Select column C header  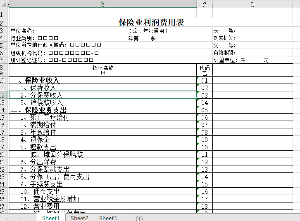tap(204, 4)
